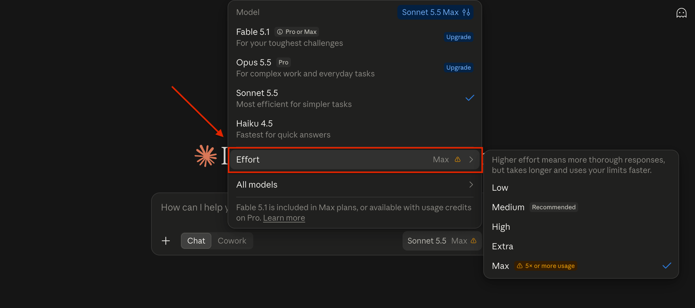Click the orange Claude starburst logo
695x308 pixels.
point(206,156)
